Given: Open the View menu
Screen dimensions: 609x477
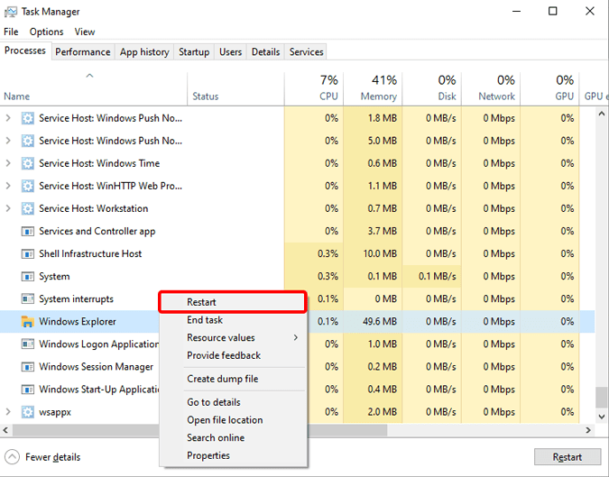Looking at the screenshot, I should 85,32.
